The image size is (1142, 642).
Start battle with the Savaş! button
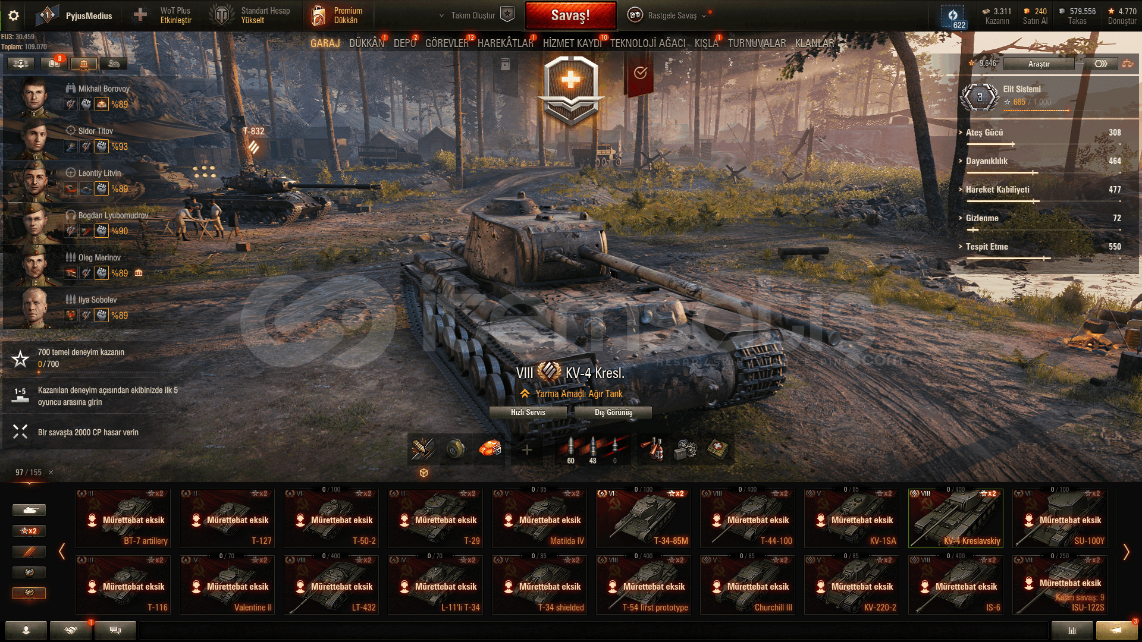[x=570, y=15]
